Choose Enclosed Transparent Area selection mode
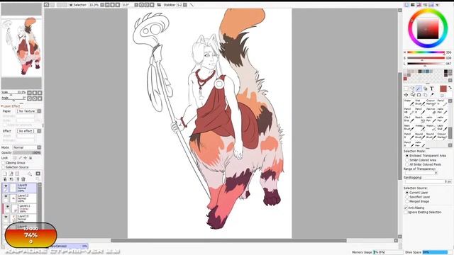This screenshot has height=255, width=454. click(x=406, y=156)
